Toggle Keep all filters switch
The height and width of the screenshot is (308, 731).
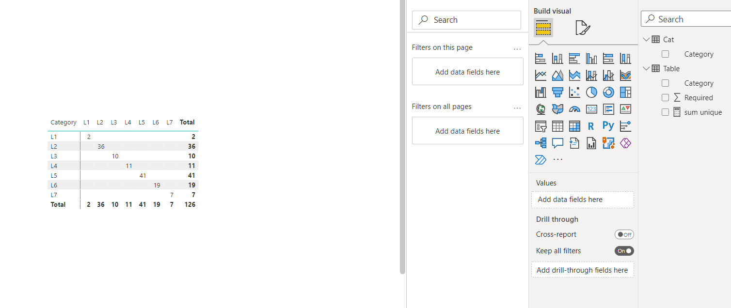[x=624, y=251]
